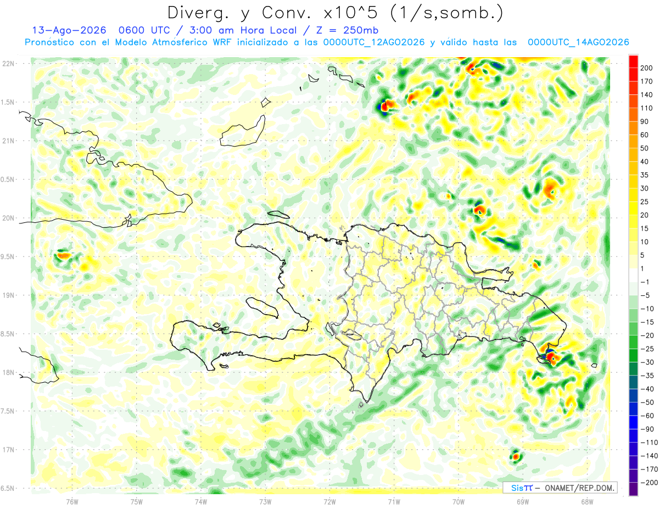This screenshot has height=509, width=659.
Task: Click the -15 color scale value
Action: click(648, 322)
